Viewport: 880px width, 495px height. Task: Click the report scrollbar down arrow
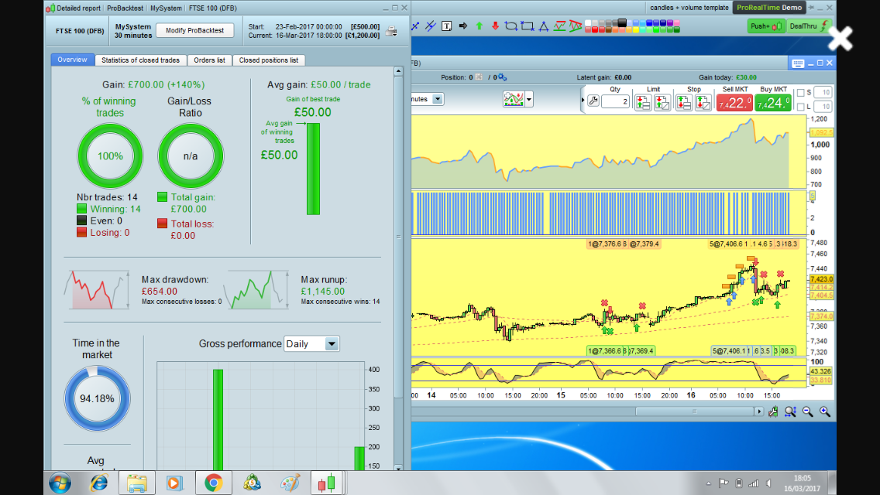(398, 467)
